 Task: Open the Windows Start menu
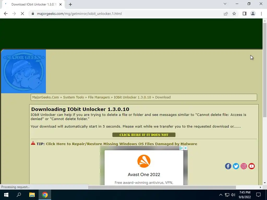pyautogui.click(x=6, y=195)
